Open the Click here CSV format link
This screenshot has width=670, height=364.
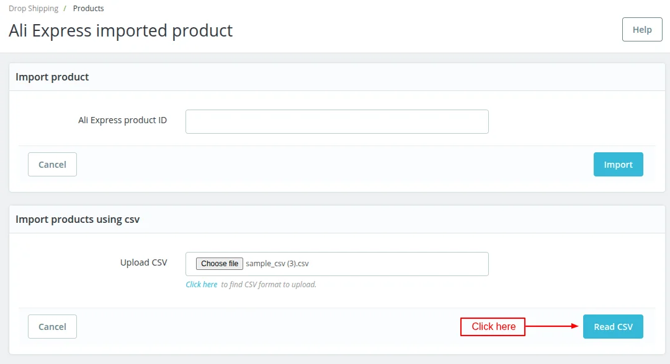202,285
